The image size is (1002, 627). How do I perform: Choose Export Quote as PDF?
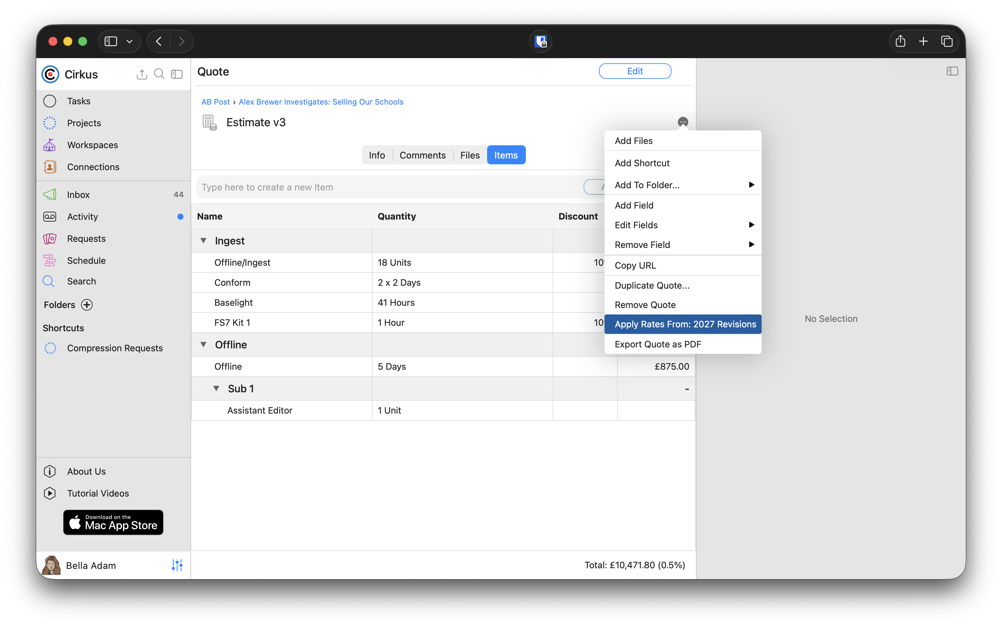click(x=683, y=344)
